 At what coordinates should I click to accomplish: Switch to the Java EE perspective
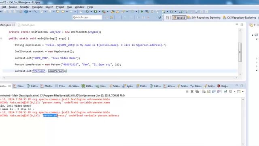coord(179,18)
